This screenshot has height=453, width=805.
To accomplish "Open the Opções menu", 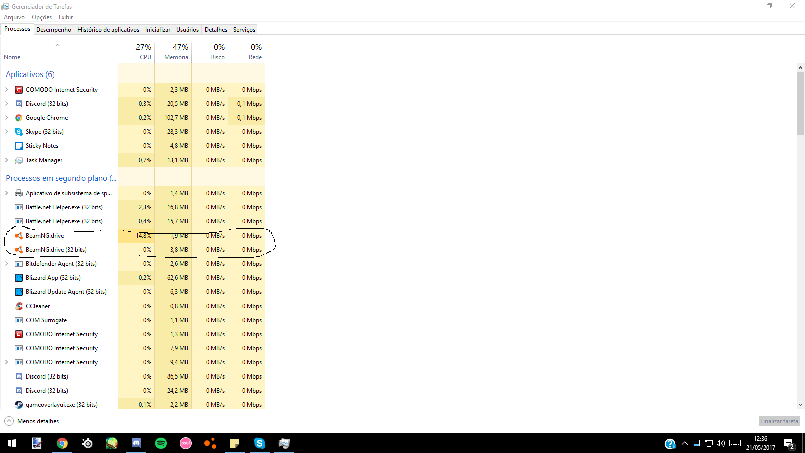I will (x=42, y=17).
